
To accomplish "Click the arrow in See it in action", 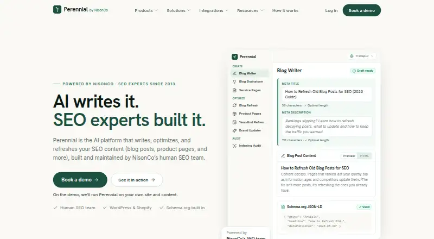I will click(153, 180).
